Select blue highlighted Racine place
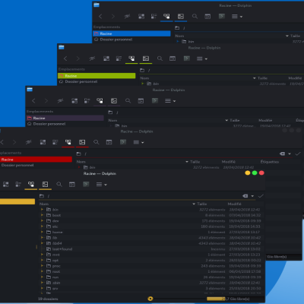This screenshot has width=304, height=304. click(x=131, y=33)
